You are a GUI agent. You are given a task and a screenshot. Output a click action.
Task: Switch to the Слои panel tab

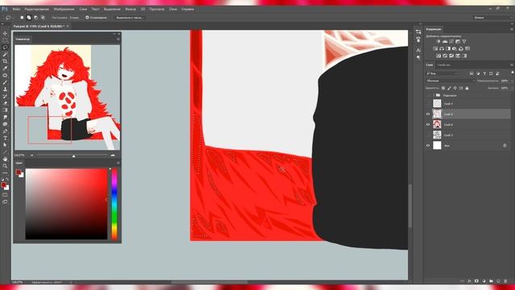[430, 65]
